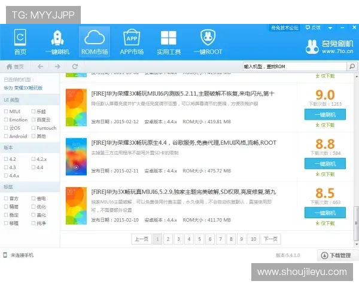This screenshot has height=287, width=359.
Task: Open 一键刷机 rocket icon
Action: (x=57, y=42)
